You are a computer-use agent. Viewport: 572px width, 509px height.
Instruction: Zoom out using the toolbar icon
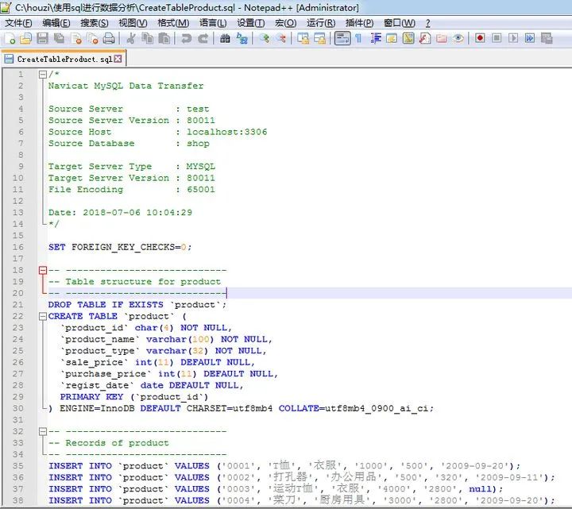(280, 38)
